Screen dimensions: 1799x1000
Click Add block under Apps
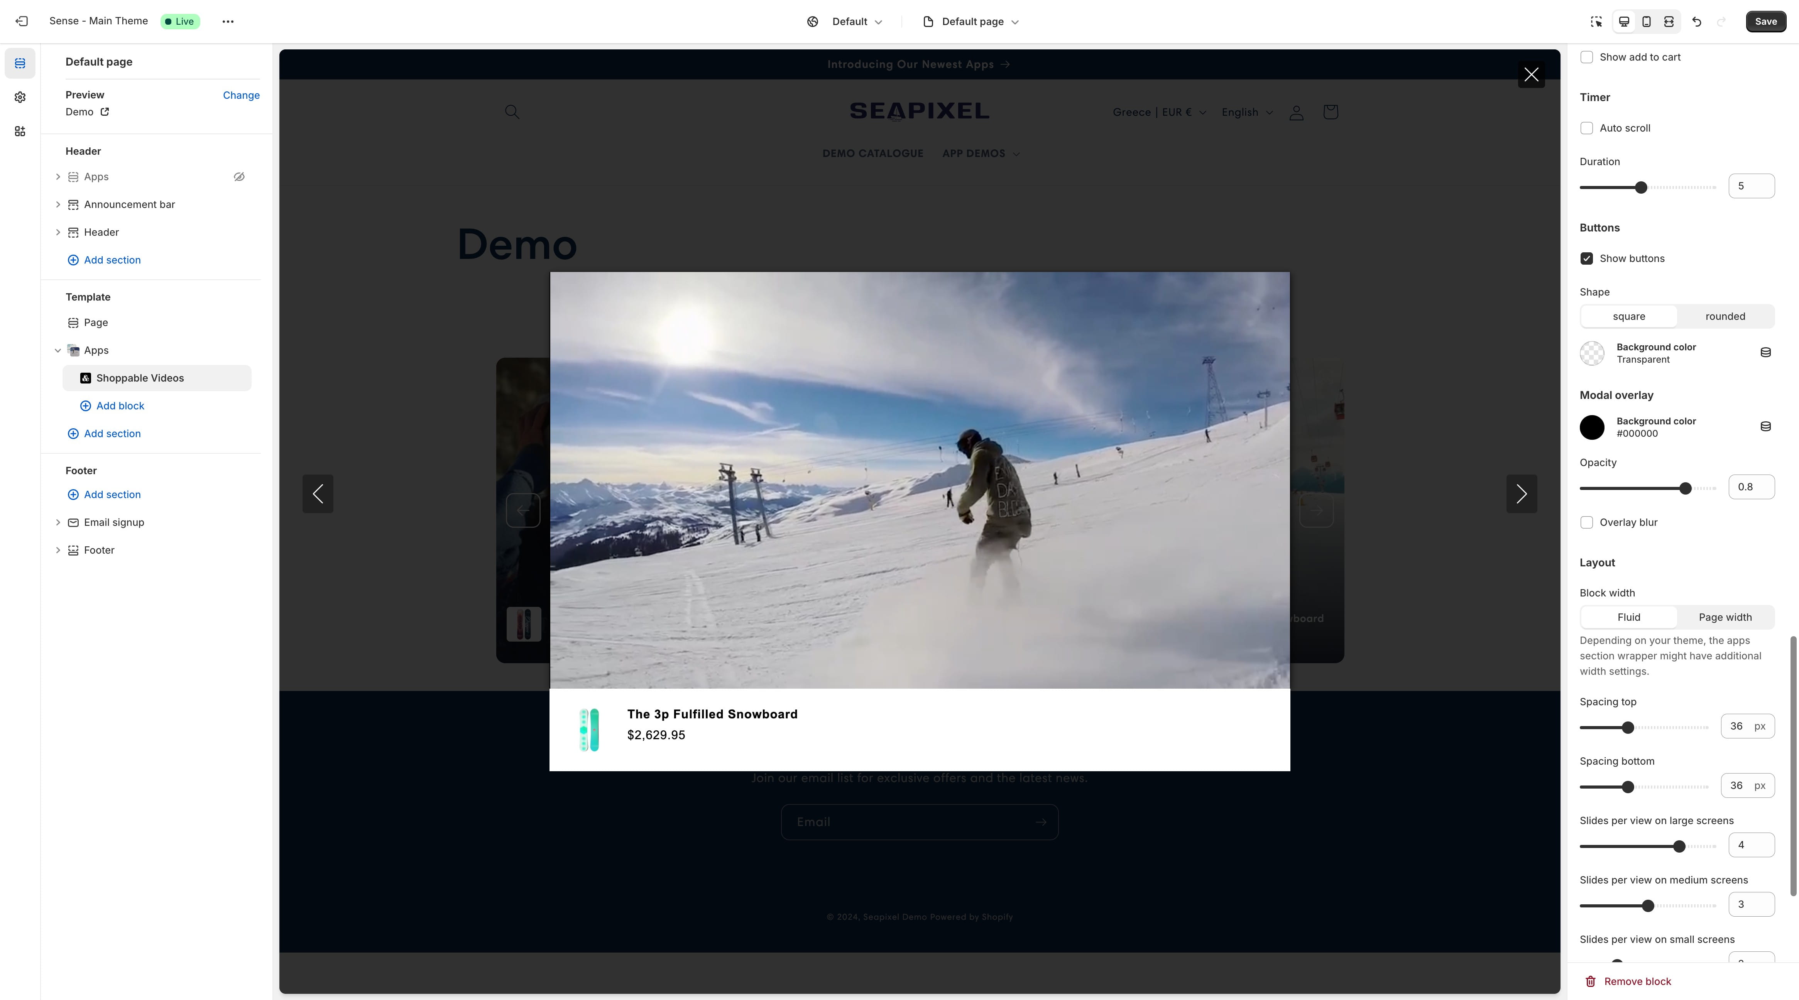112,406
